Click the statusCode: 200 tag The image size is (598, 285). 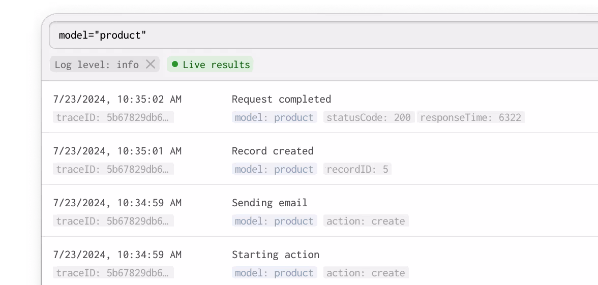pos(369,117)
